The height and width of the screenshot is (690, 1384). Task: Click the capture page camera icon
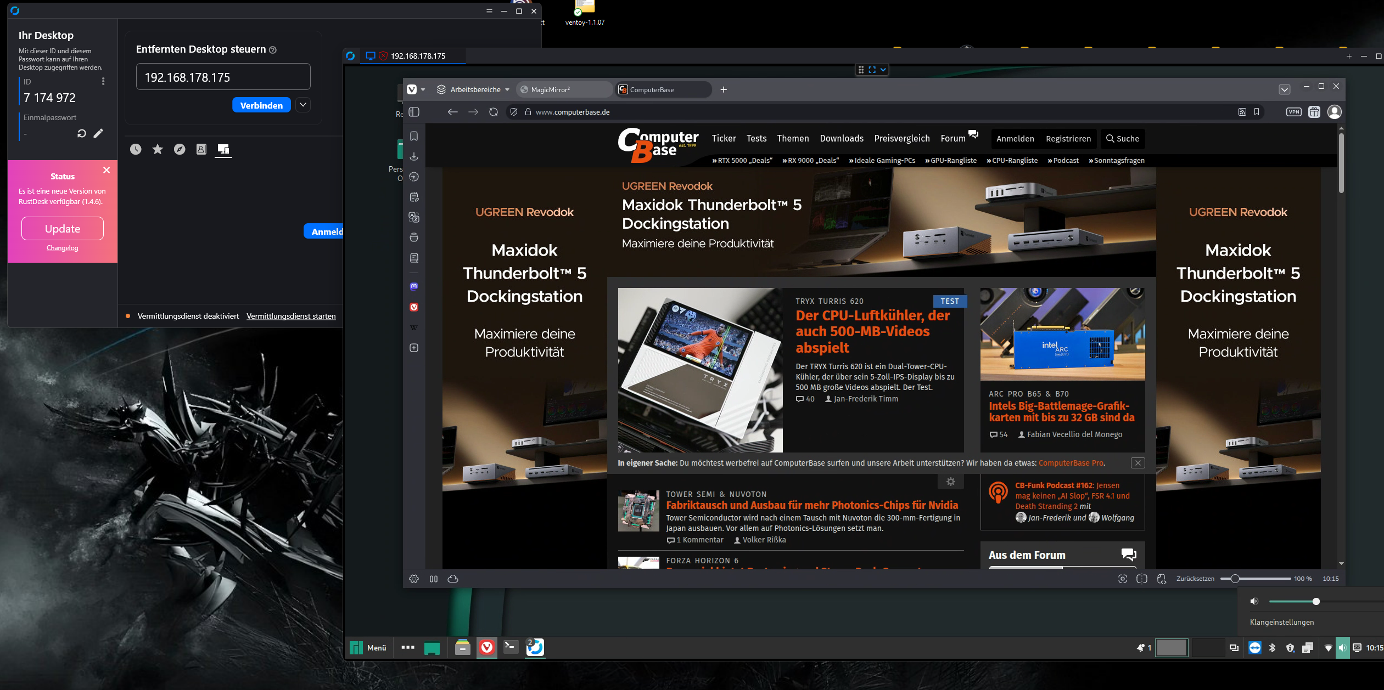pos(1123,579)
